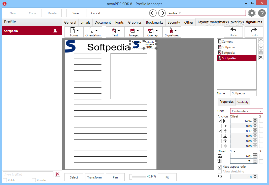Check the Private filter checkbox
This screenshot has width=269, height=185.
click(34, 180)
